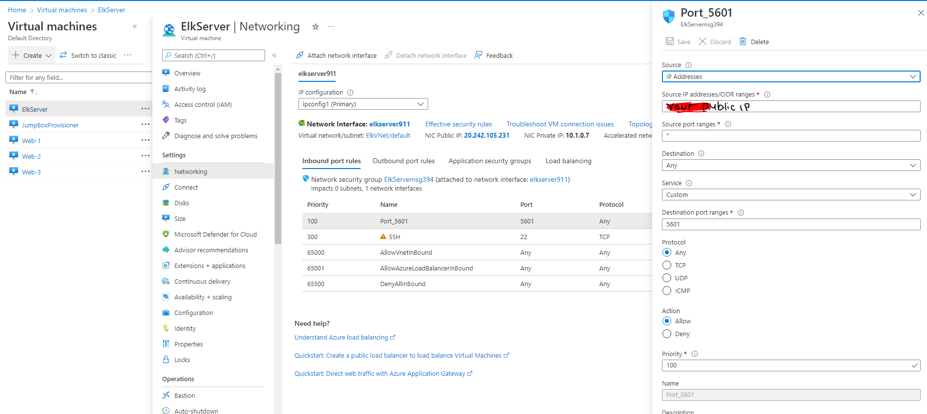Open the Service dropdown showing Custom
Screen dimensions: 927x414
tap(791, 195)
